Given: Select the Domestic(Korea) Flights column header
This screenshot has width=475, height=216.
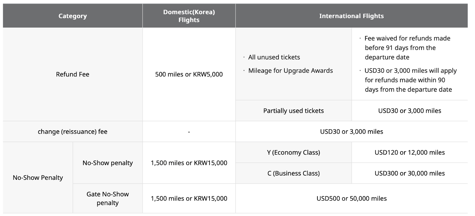Looking at the screenshot, I should pos(189,16).
